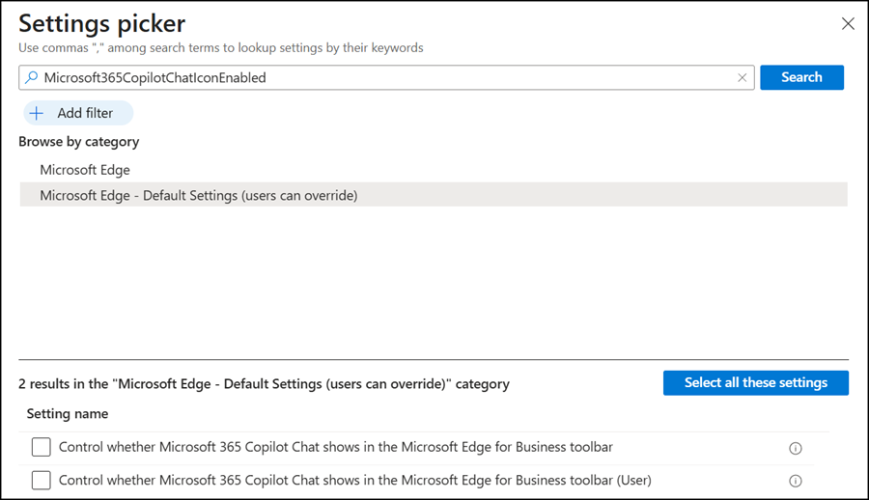Click the 2 results category summary text
This screenshot has height=500, width=869.
click(x=264, y=383)
